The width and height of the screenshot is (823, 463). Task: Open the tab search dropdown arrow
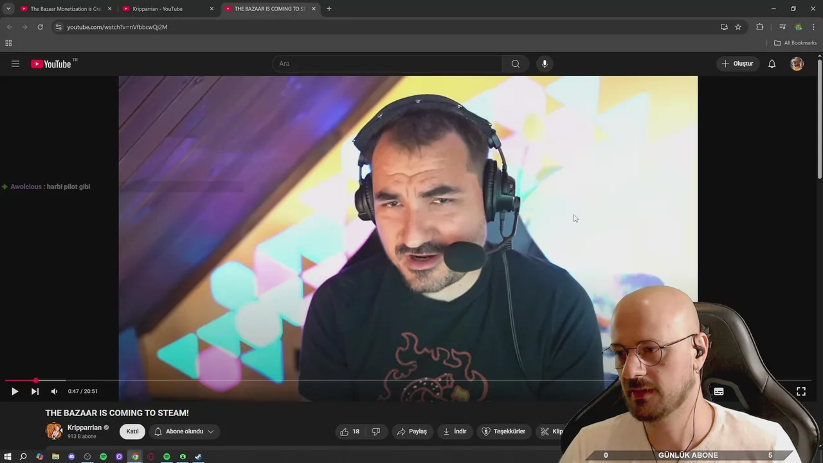8,9
